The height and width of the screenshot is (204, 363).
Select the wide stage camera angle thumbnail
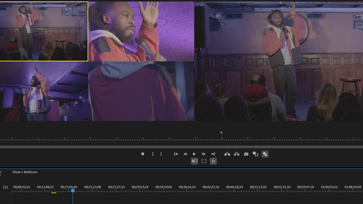pyautogui.click(x=44, y=31)
